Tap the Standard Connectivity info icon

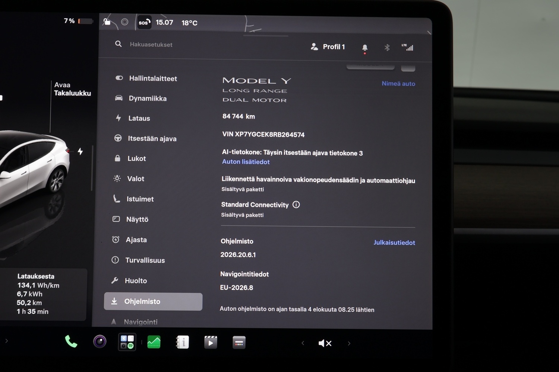pos(296,205)
